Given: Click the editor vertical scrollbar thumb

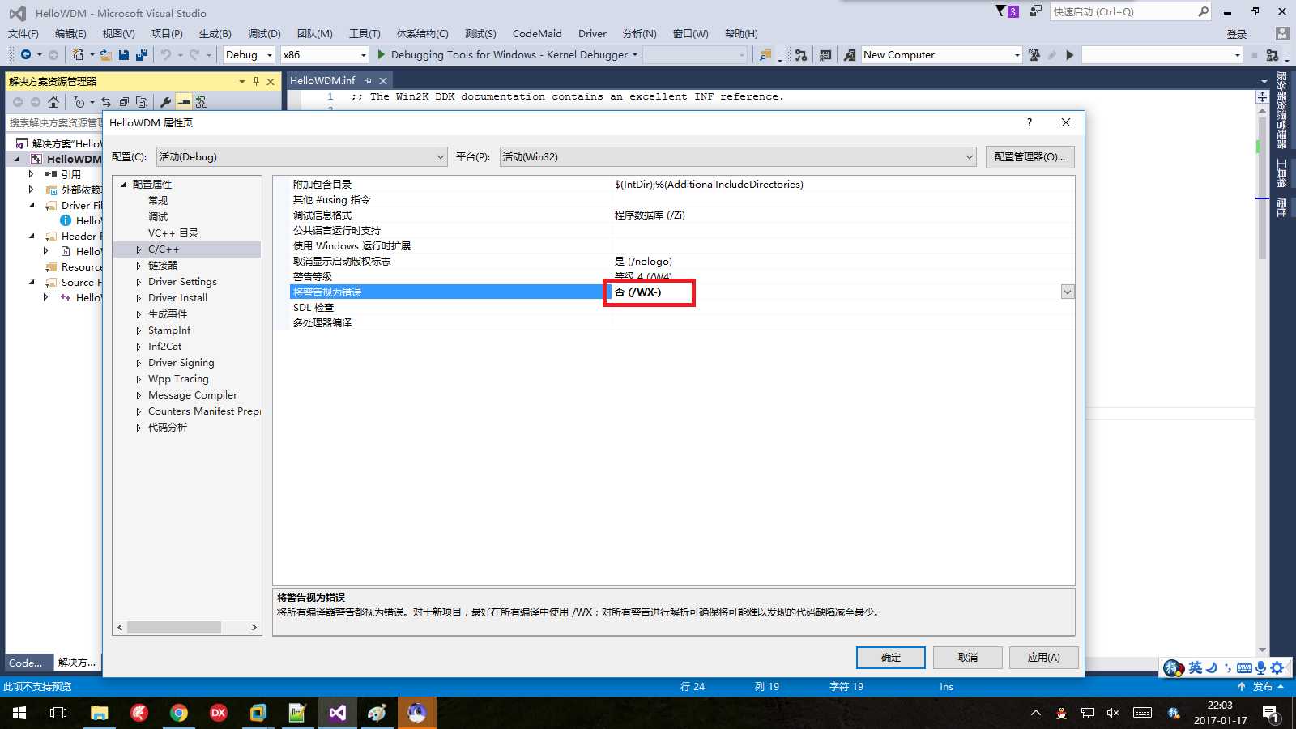Looking at the screenshot, I should tap(1262, 188).
